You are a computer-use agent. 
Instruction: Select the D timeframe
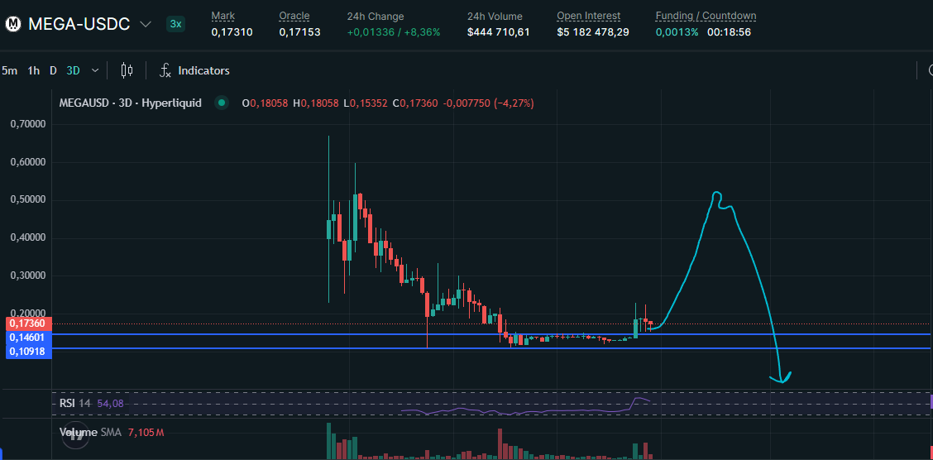(53, 71)
